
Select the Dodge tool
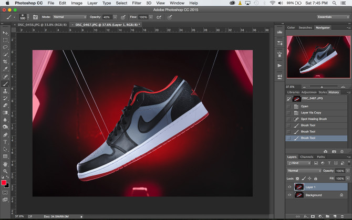tap(5, 127)
